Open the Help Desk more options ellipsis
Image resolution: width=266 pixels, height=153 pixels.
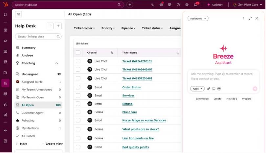click(50, 26)
